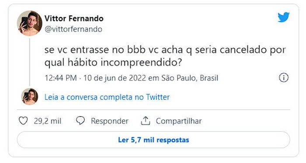
Task: Click the 29,2 mil likes count
Action: coord(48,121)
